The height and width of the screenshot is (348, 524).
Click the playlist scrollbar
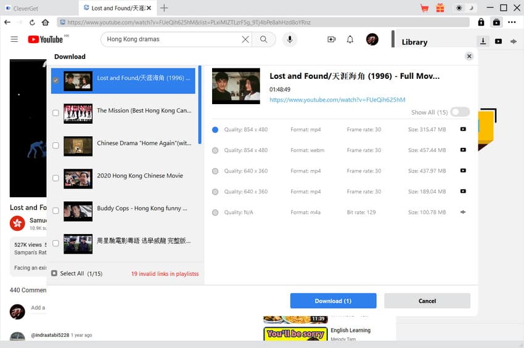(200, 105)
